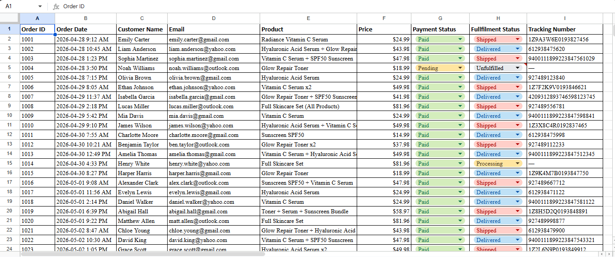Open Unfulfilled status dropdown for order 1004
This screenshot has height=257, width=615.
pos(518,68)
